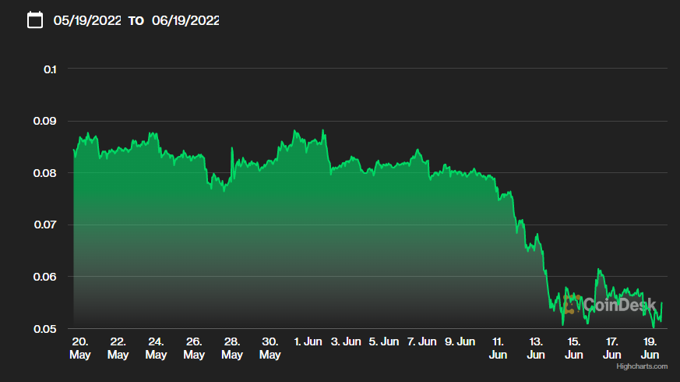Click the 0.1 y-axis label

51,69
